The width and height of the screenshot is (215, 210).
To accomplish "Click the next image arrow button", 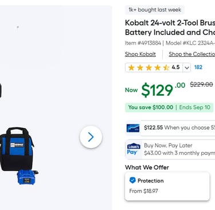I will (x=91, y=137).
